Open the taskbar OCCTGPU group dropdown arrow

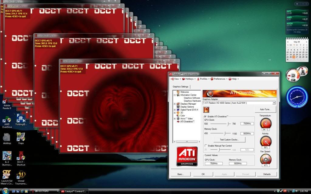(x=58, y=191)
